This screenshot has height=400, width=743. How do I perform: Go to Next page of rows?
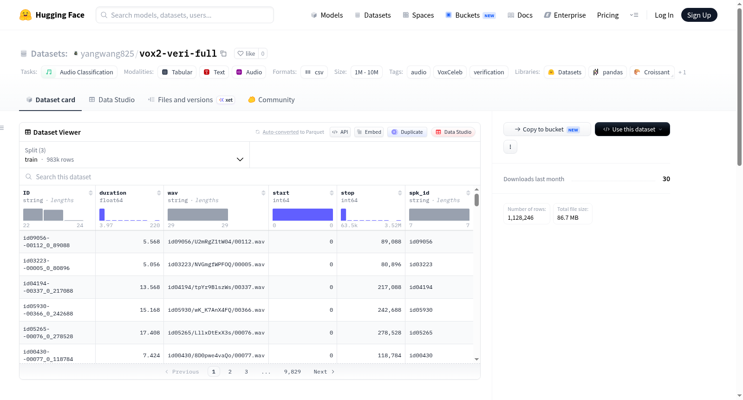coord(324,372)
